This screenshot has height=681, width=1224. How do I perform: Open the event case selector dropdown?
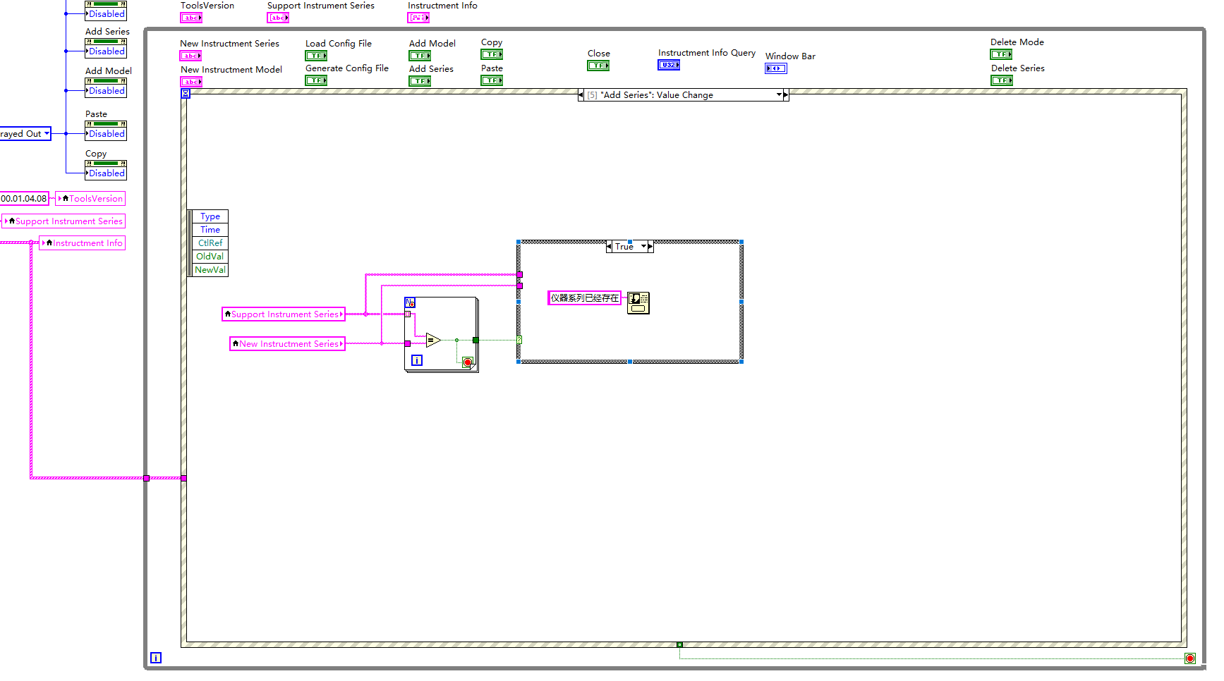click(779, 95)
